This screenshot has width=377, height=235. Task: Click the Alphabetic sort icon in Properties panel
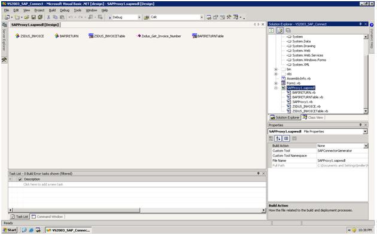coord(278,138)
